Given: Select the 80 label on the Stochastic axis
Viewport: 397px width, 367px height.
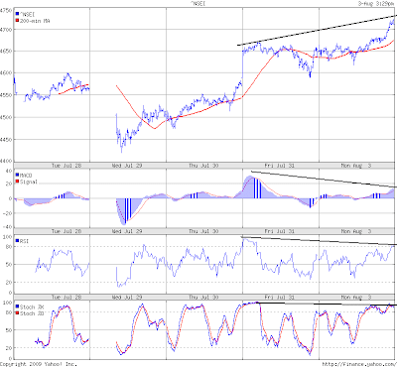Looking at the screenshot, I should click(x=9, y=312).
